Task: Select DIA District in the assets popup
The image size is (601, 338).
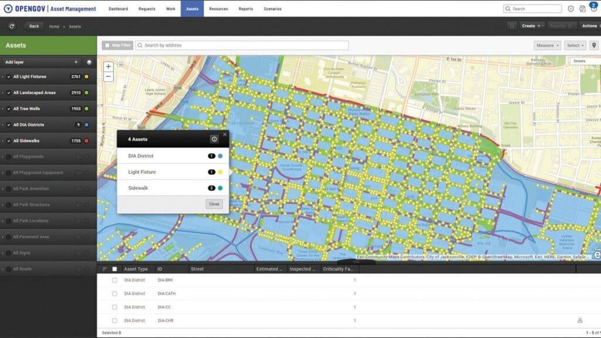Action: point(173,156)
